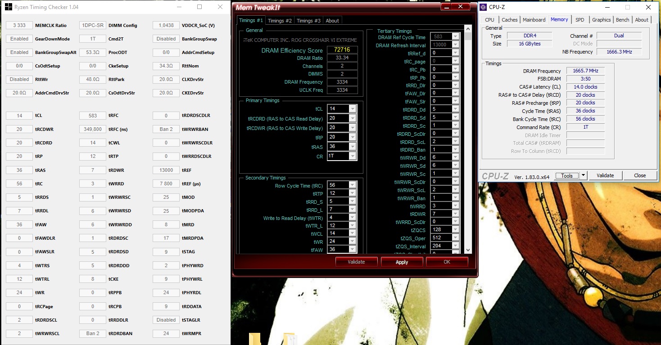
Task: Switch to Timings #1 tab in Mem TweakIt
Action: click(251, 20)
